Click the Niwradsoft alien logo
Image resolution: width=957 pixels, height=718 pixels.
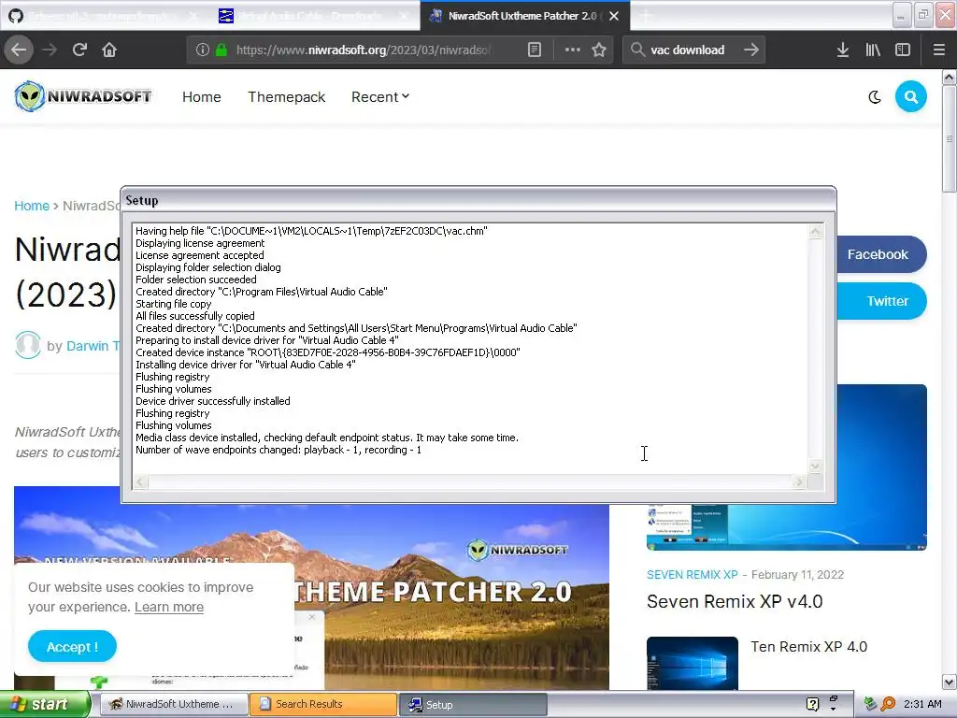(x=83, y=96)
